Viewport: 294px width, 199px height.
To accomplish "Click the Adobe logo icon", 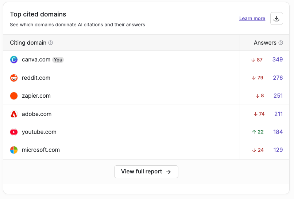I will [14, 114].
